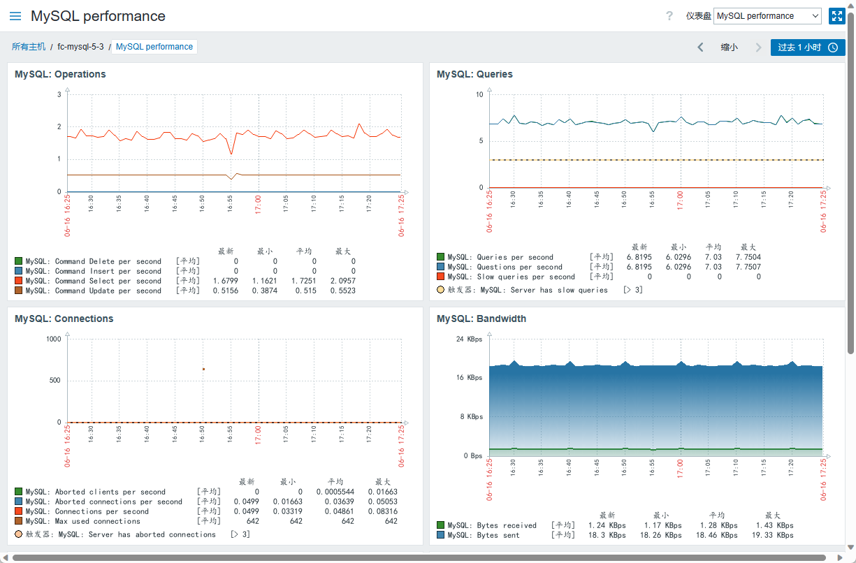
Task: Click the slow queries trigger circle icon
Action: (x=440, y=289)
